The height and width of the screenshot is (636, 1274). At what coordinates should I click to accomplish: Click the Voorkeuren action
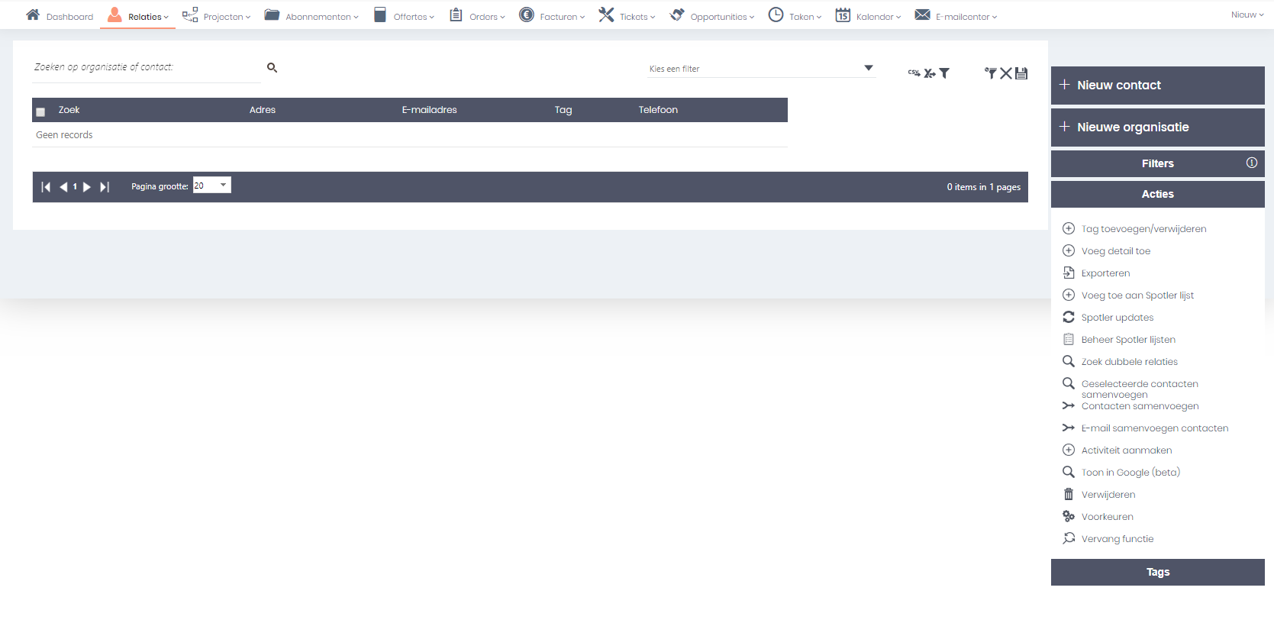(1107, 517)
